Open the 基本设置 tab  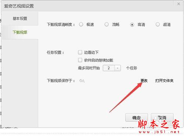[x=20, y=18]
